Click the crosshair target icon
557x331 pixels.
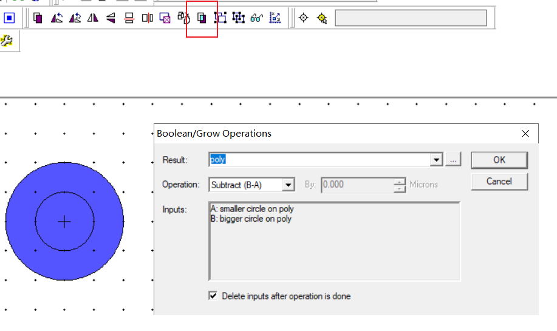pos(303,18)
